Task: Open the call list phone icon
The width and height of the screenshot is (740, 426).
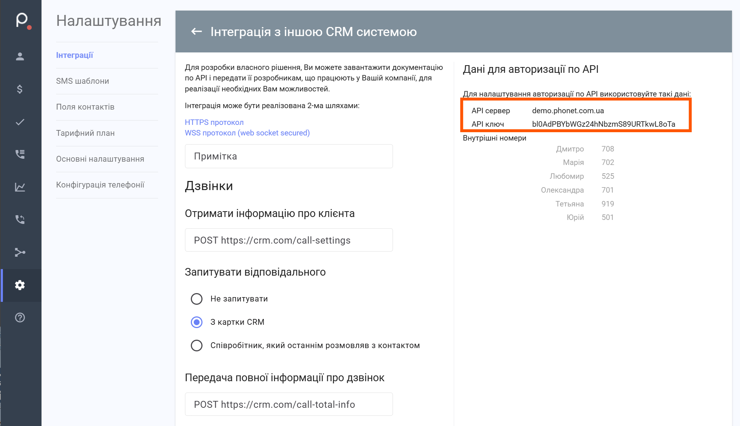Action: pos(20,154)
